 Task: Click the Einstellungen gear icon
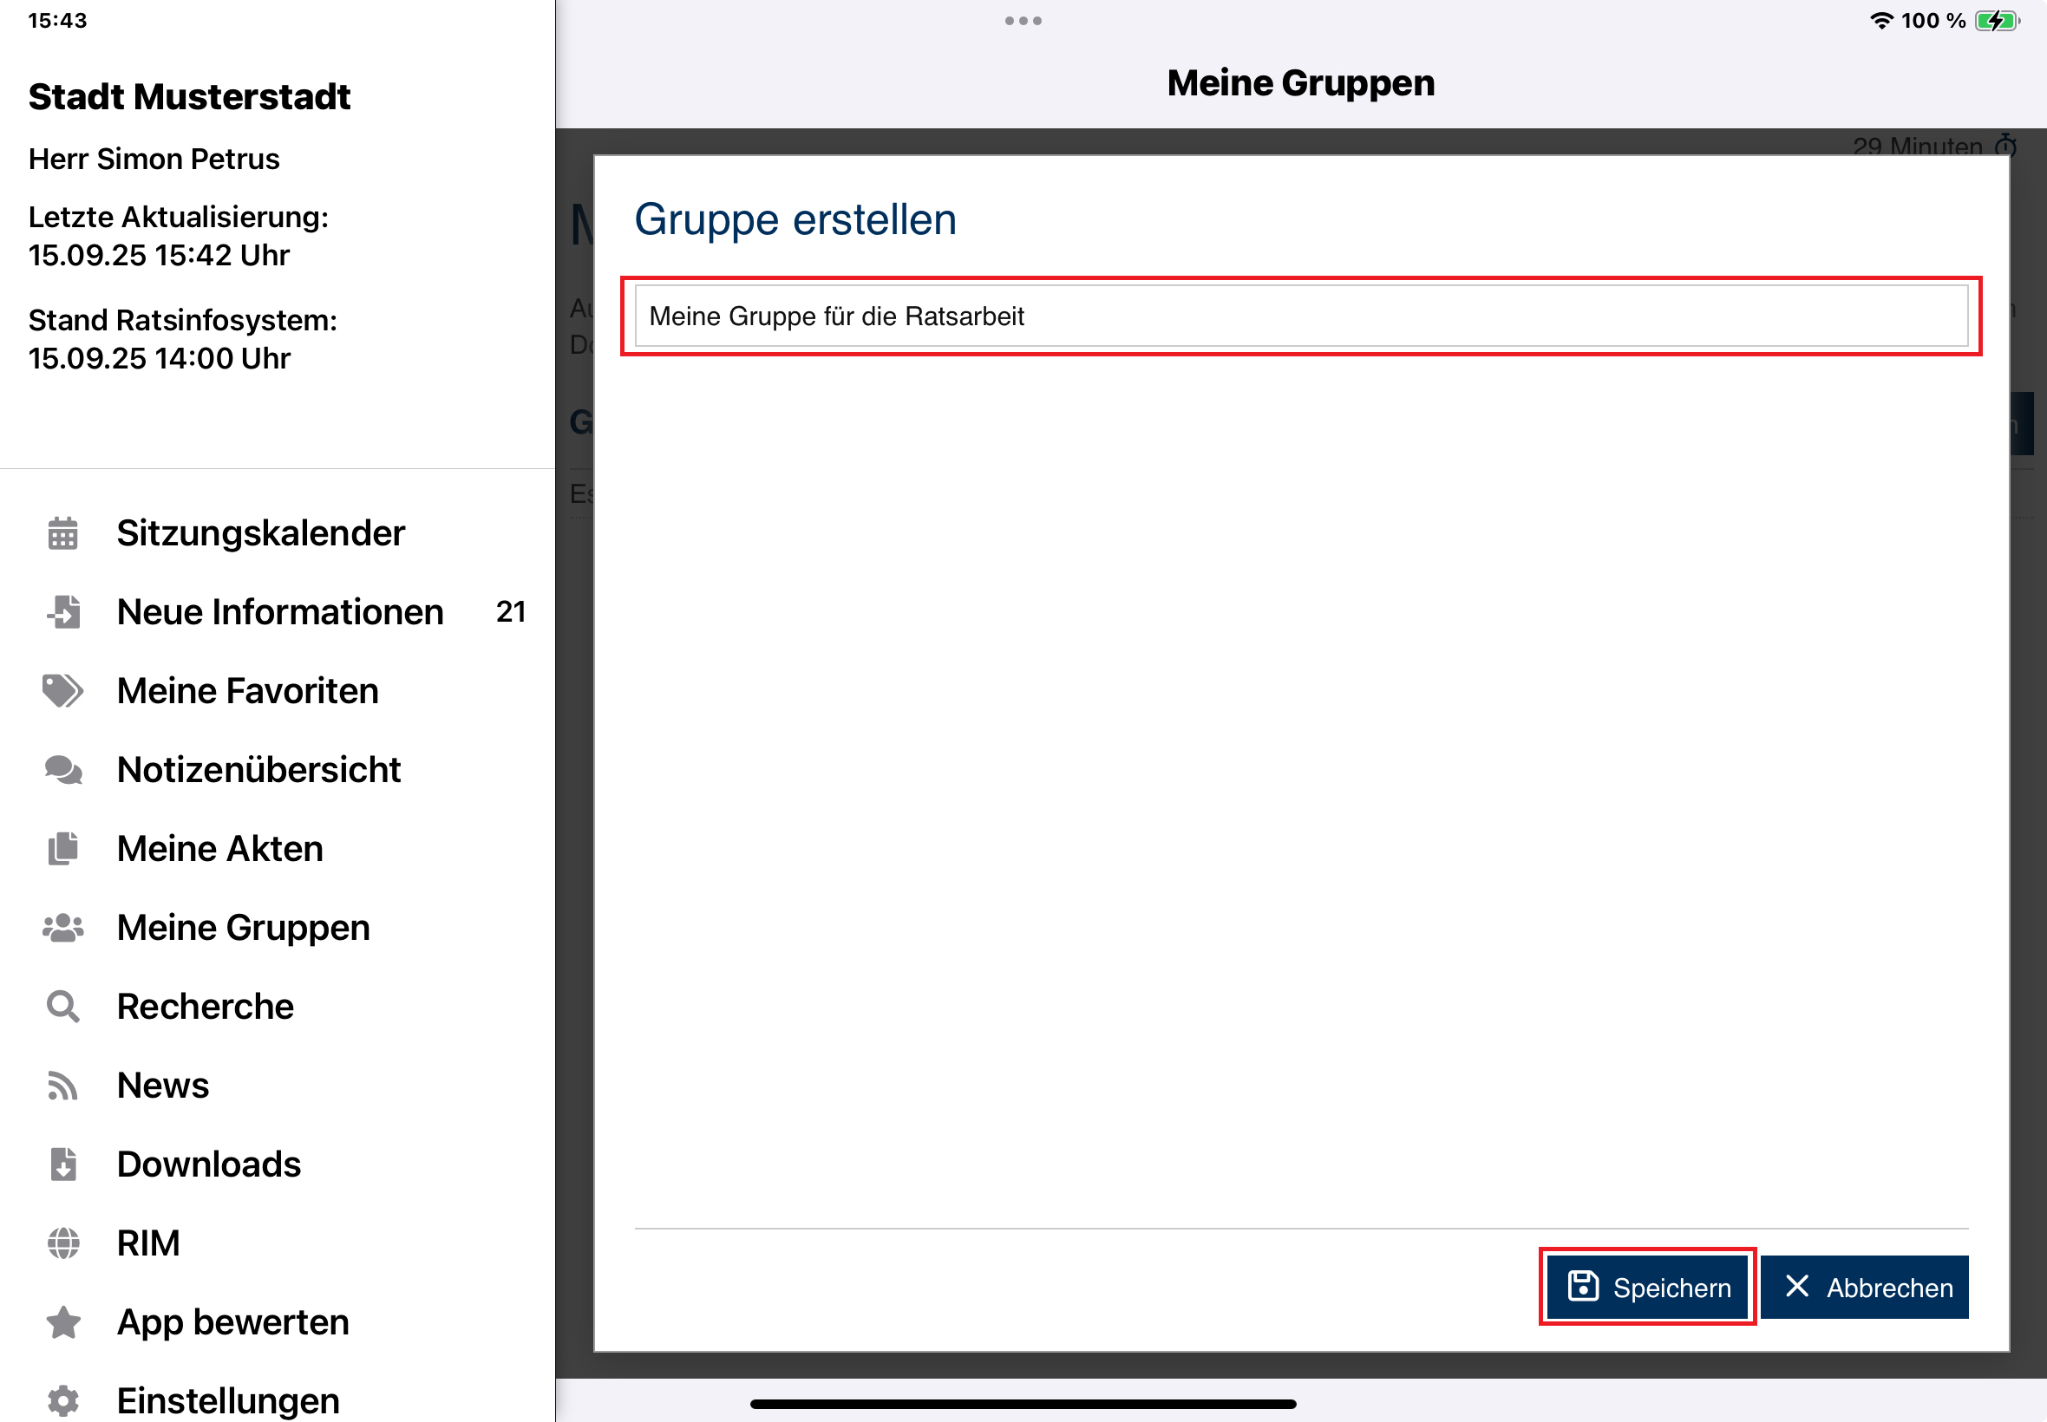(x=62, y=1399)
